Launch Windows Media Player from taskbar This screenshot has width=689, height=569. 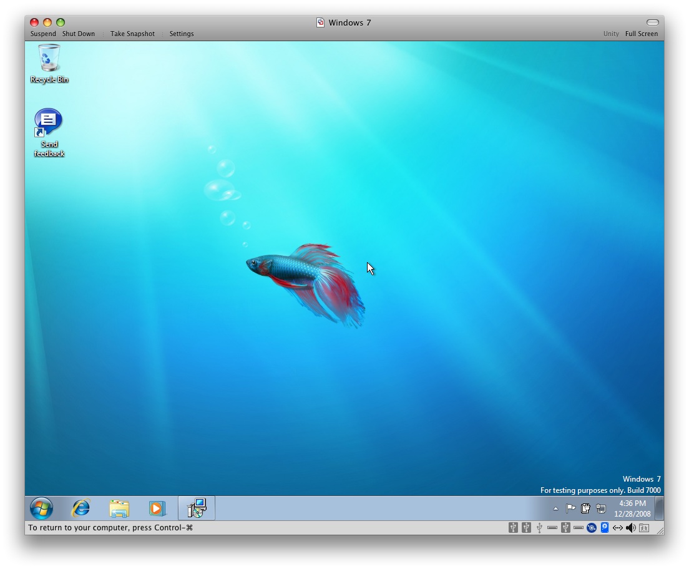157,508
